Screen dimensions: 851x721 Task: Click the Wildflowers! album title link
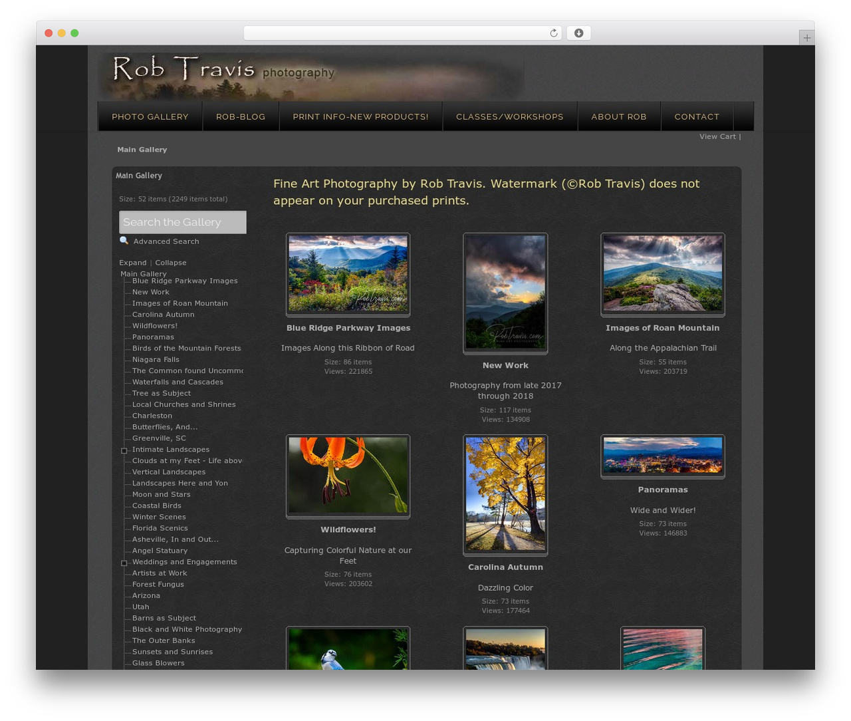[x=348, y=529]
